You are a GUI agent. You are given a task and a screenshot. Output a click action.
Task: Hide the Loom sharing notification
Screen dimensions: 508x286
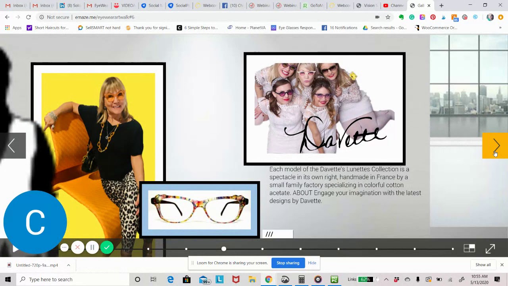click(312, 263)
